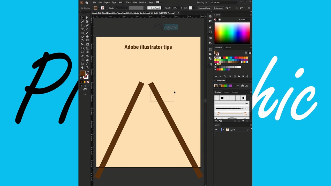Close the document tab
The image size is (331, 186).
[x=178, y=13]
